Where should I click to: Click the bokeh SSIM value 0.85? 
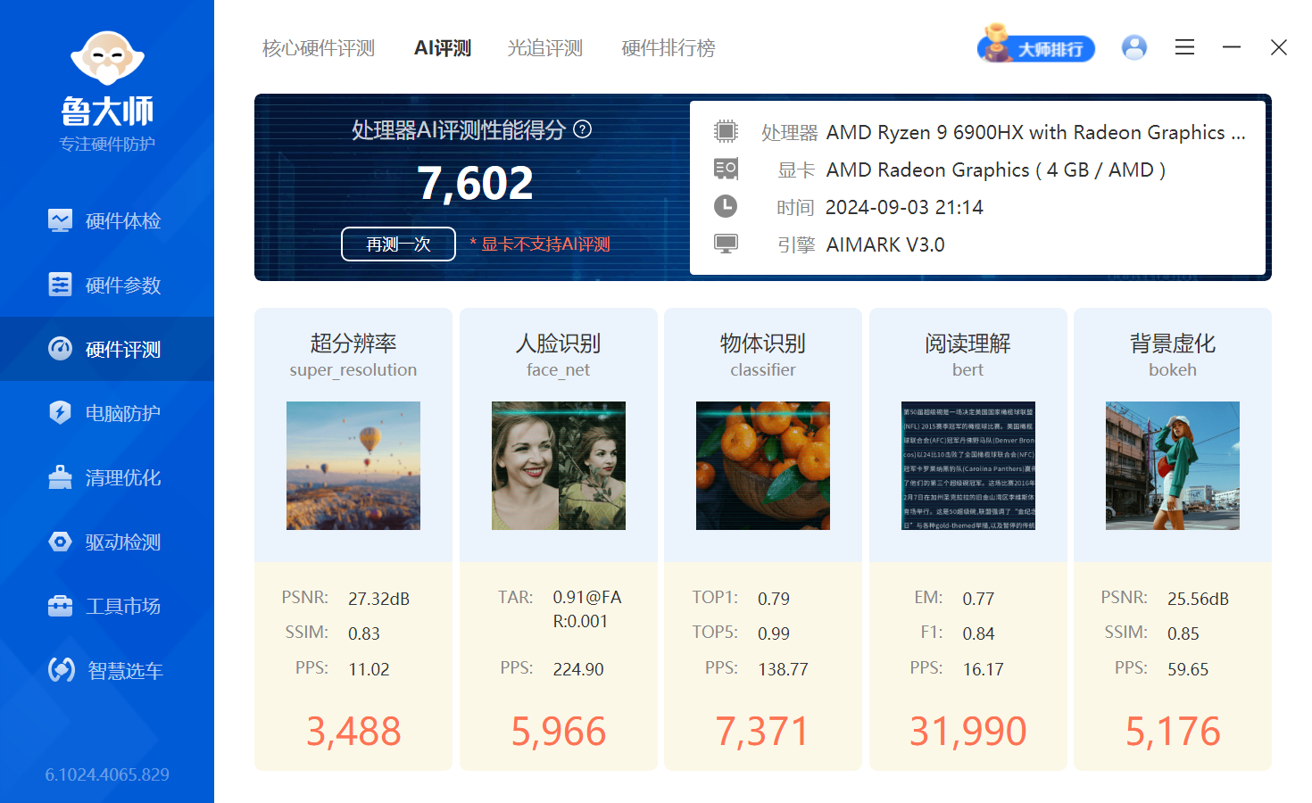pos(1183,633)
